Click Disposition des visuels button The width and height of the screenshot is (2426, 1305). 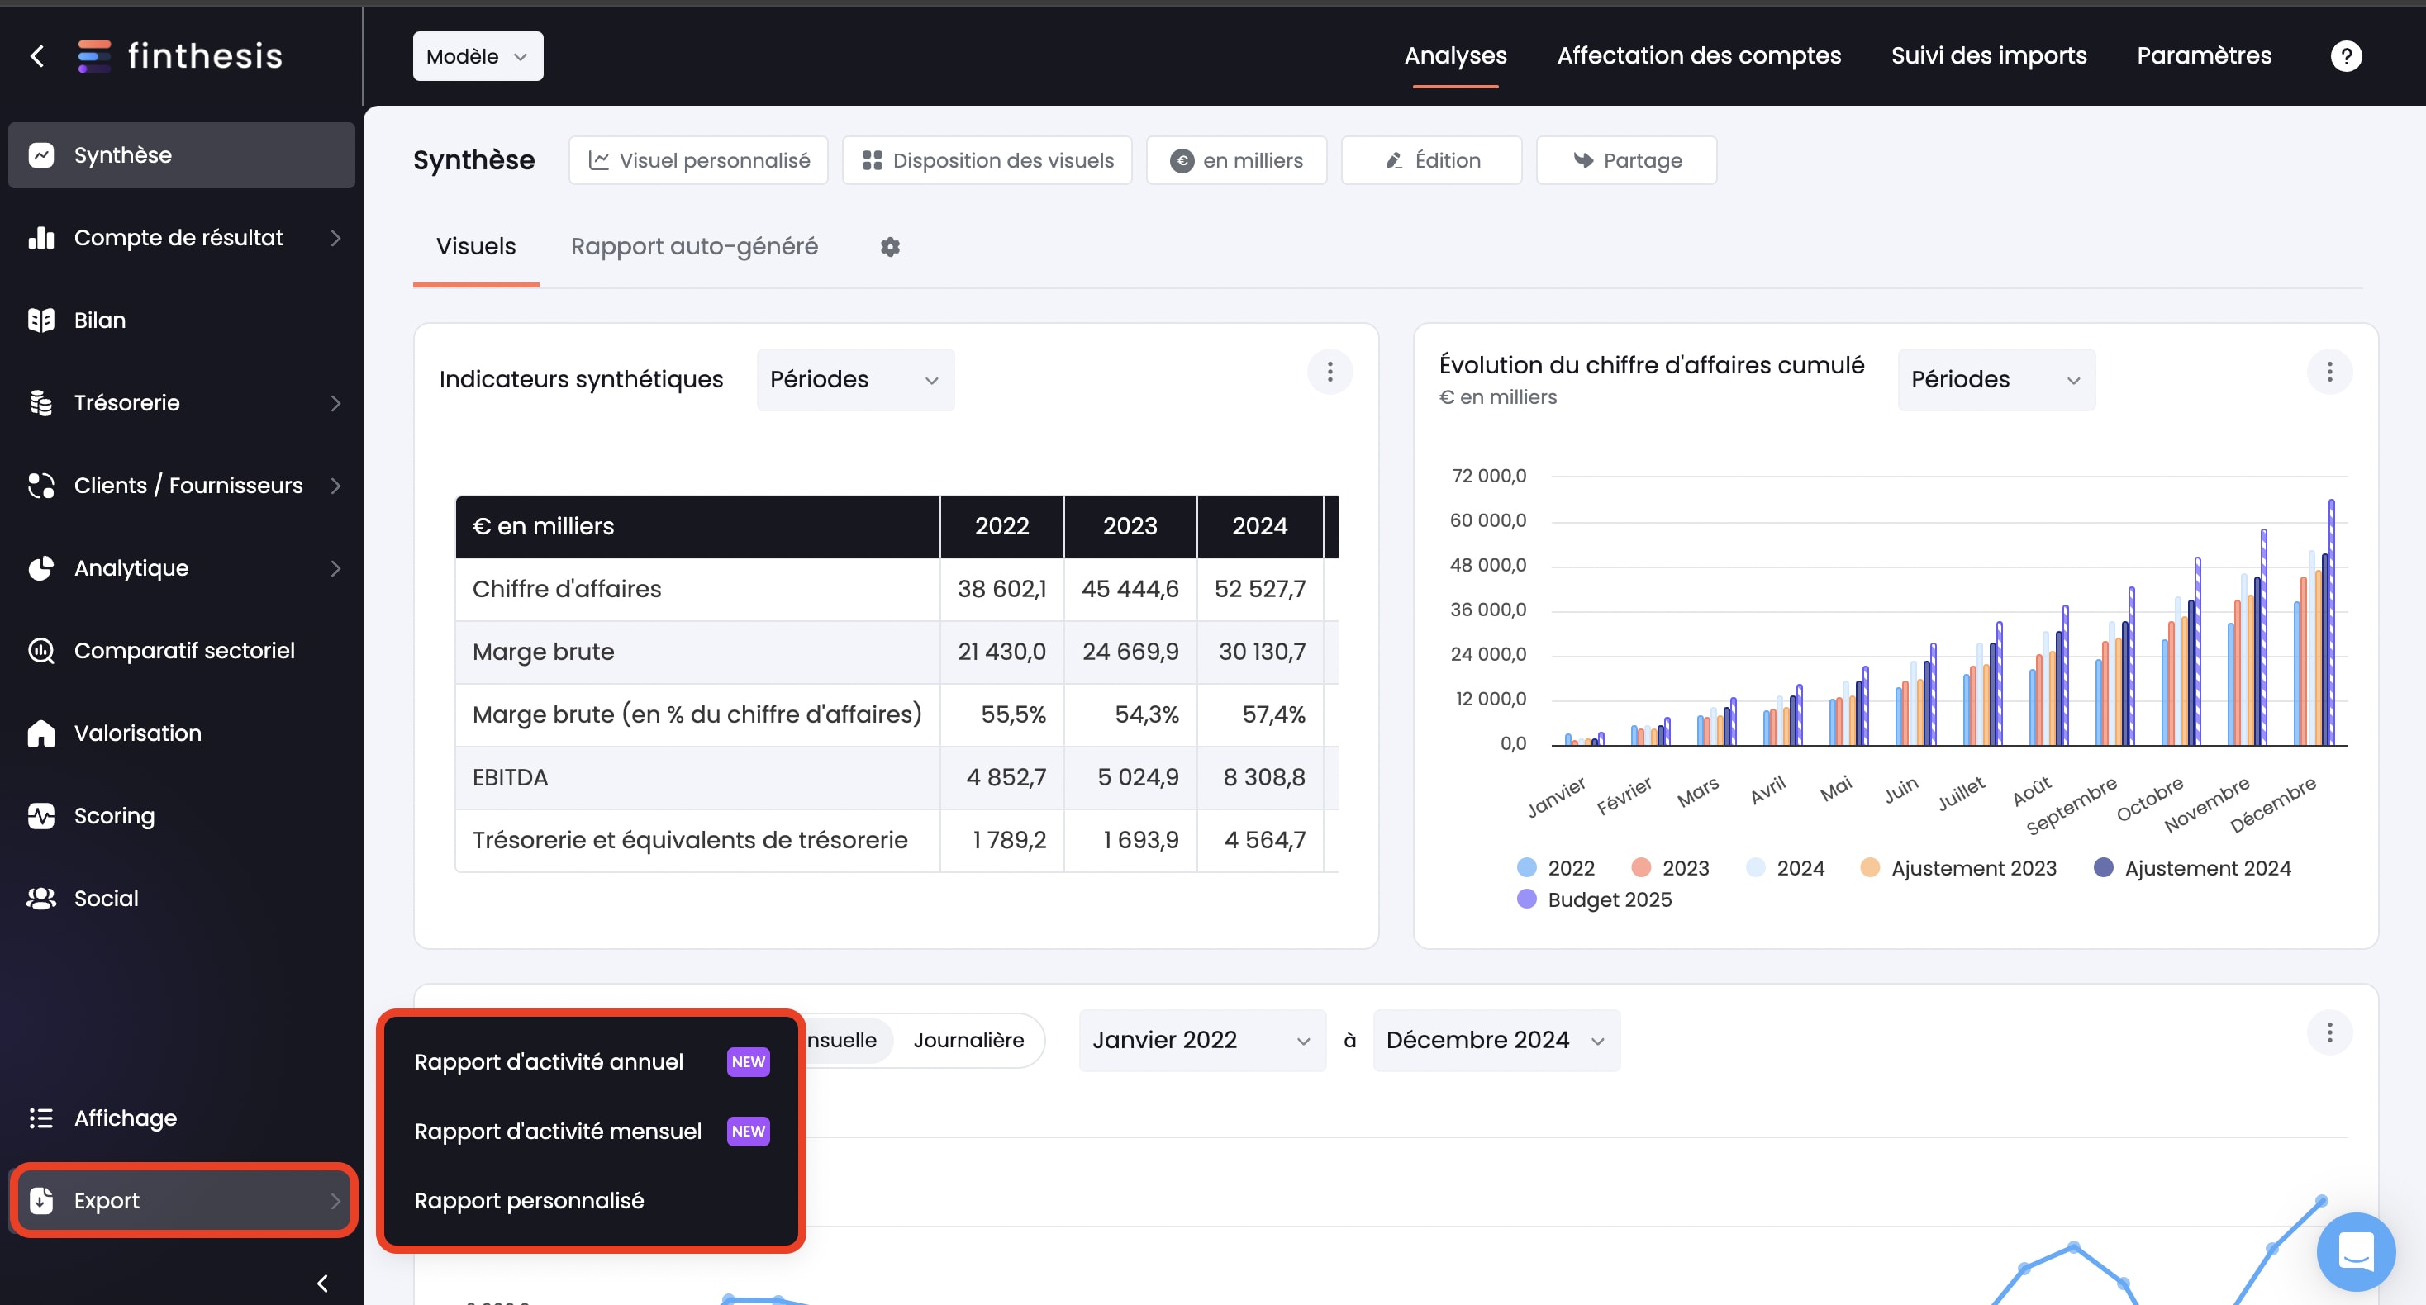(x=987, y=161)
